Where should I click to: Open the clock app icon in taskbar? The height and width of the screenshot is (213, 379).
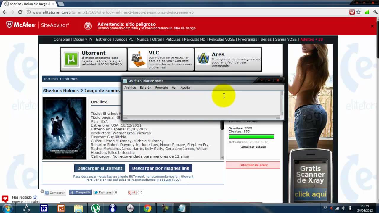pyautogui.click(x=130, y=209)
